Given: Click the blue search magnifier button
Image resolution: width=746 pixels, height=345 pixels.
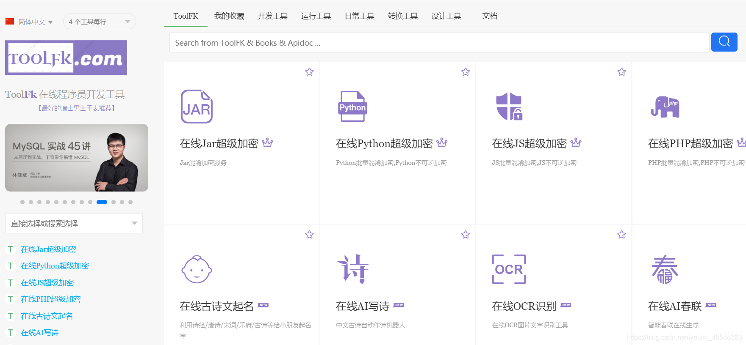Looking at the screenshot, I should coord(724,42).
